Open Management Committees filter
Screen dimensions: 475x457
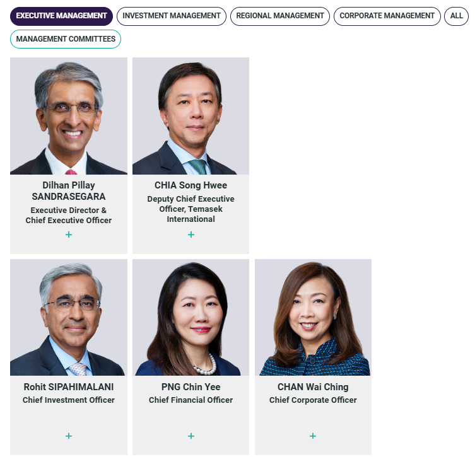(66, 39)
